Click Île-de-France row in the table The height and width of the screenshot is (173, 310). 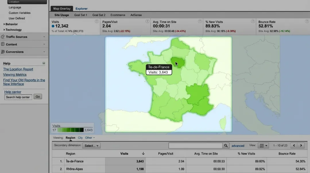180,161
